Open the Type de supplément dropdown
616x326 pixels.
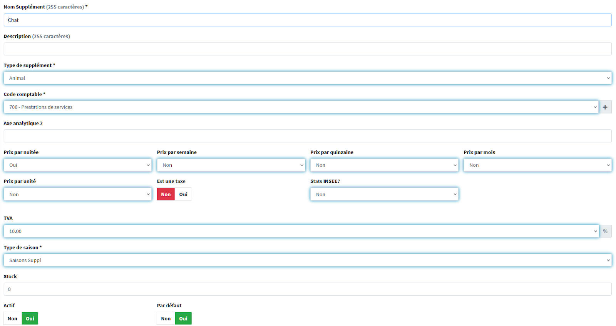307,78
